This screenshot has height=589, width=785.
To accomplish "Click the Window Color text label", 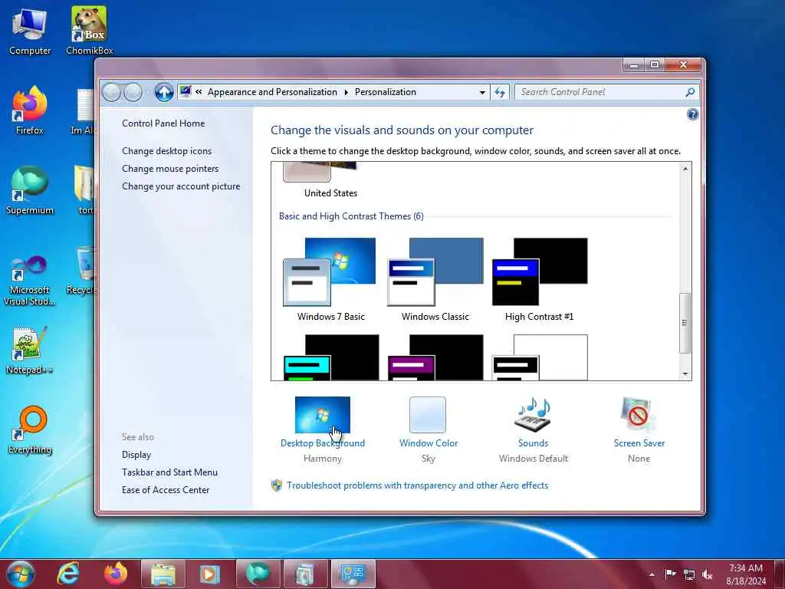I will tap(429, 443).
